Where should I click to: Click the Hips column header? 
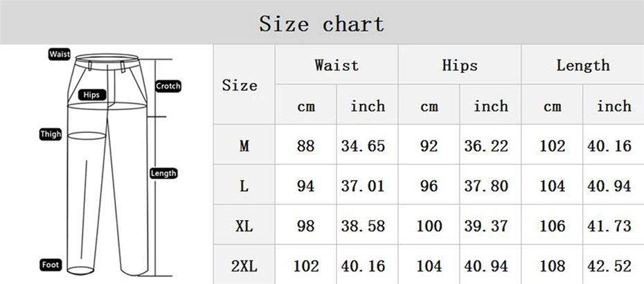click(x=460, y=65)
